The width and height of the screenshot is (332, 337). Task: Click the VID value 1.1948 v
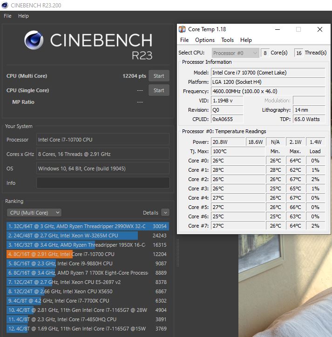(x=227, y=101)
